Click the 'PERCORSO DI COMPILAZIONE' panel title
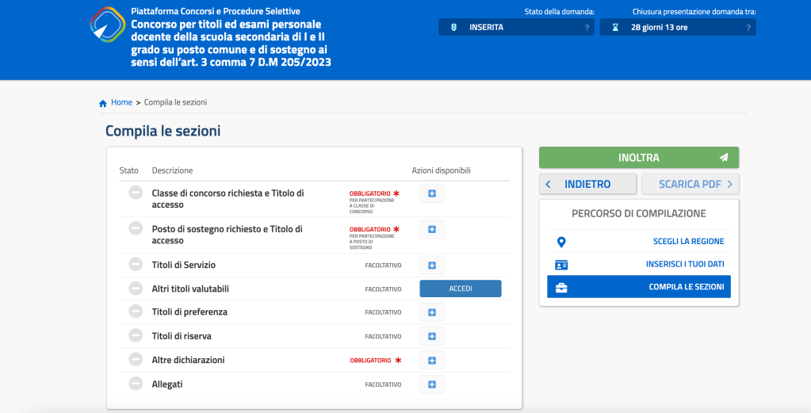 point(639,213)
